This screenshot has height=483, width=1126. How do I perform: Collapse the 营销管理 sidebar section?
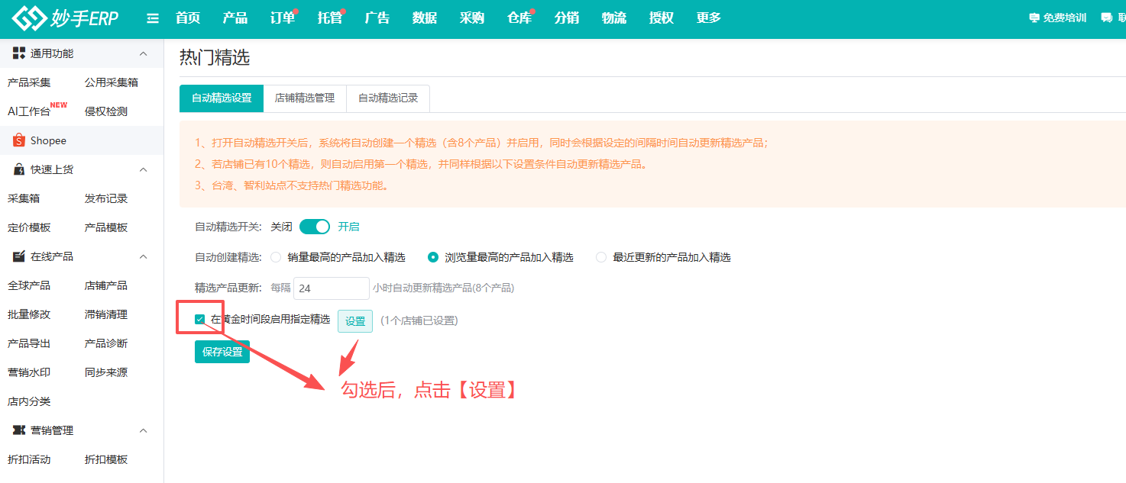point(143,430)
